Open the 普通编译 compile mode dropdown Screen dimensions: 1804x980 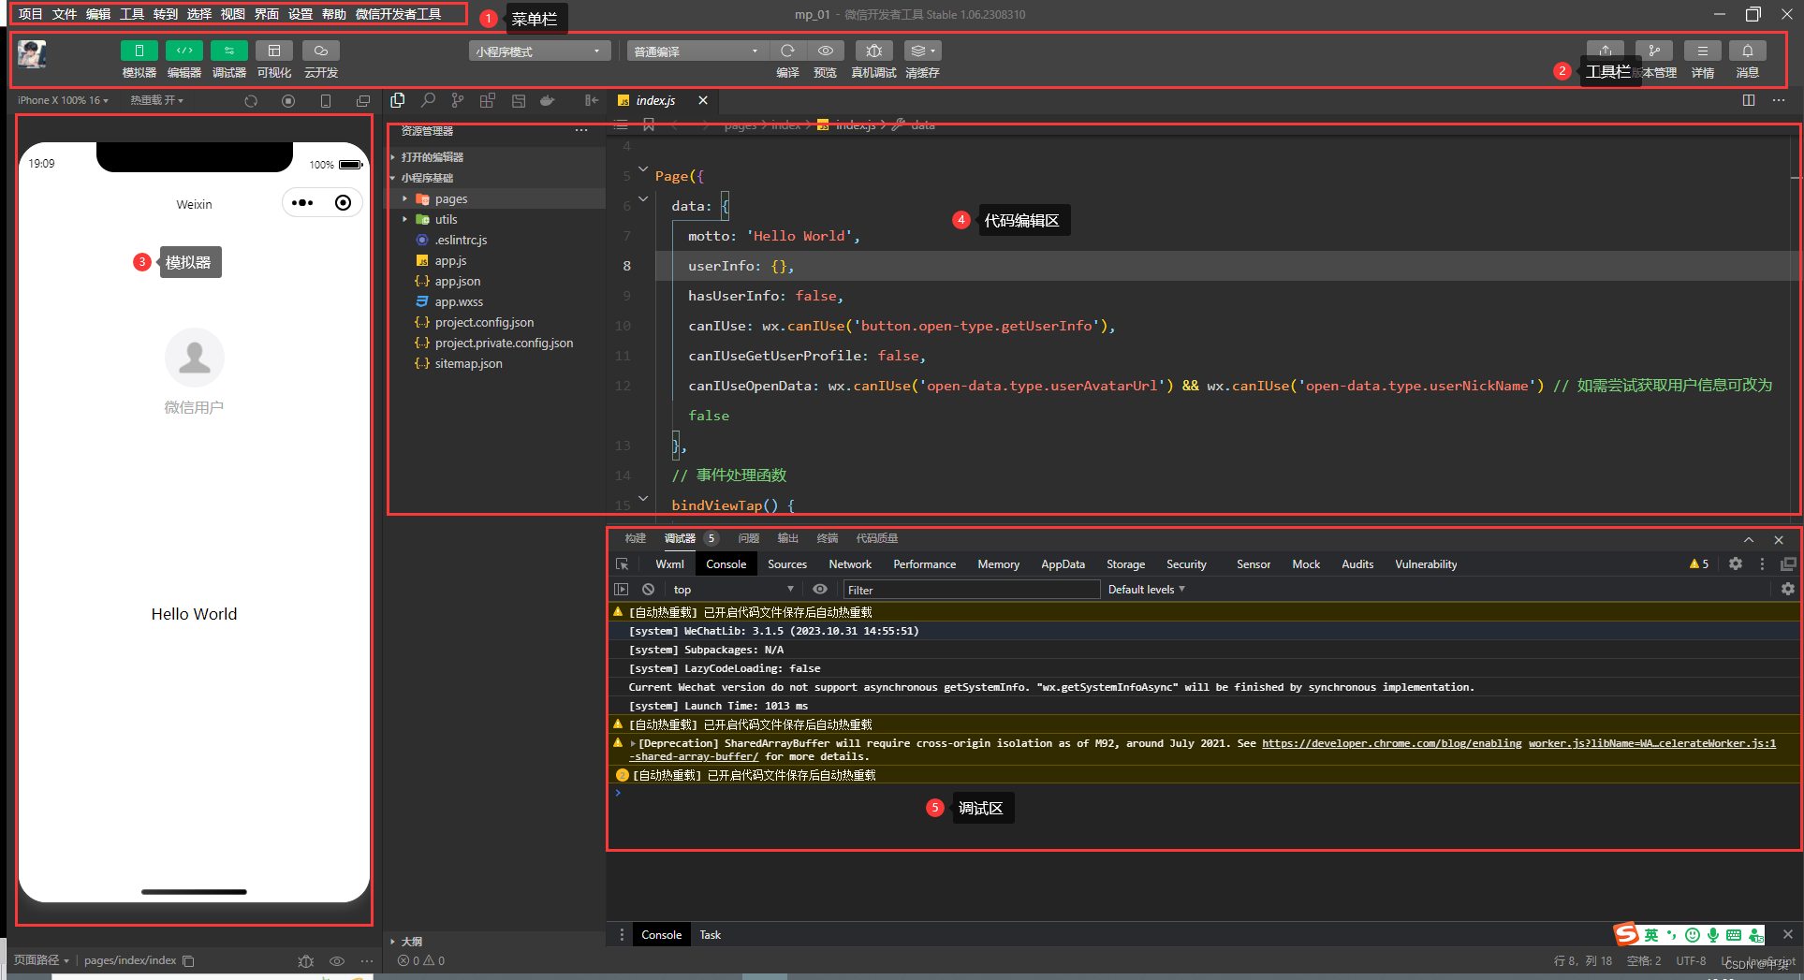[x=697, y=51]
